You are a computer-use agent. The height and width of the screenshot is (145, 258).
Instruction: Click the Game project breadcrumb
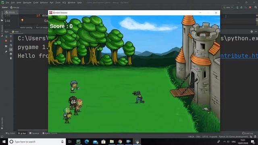4,7
